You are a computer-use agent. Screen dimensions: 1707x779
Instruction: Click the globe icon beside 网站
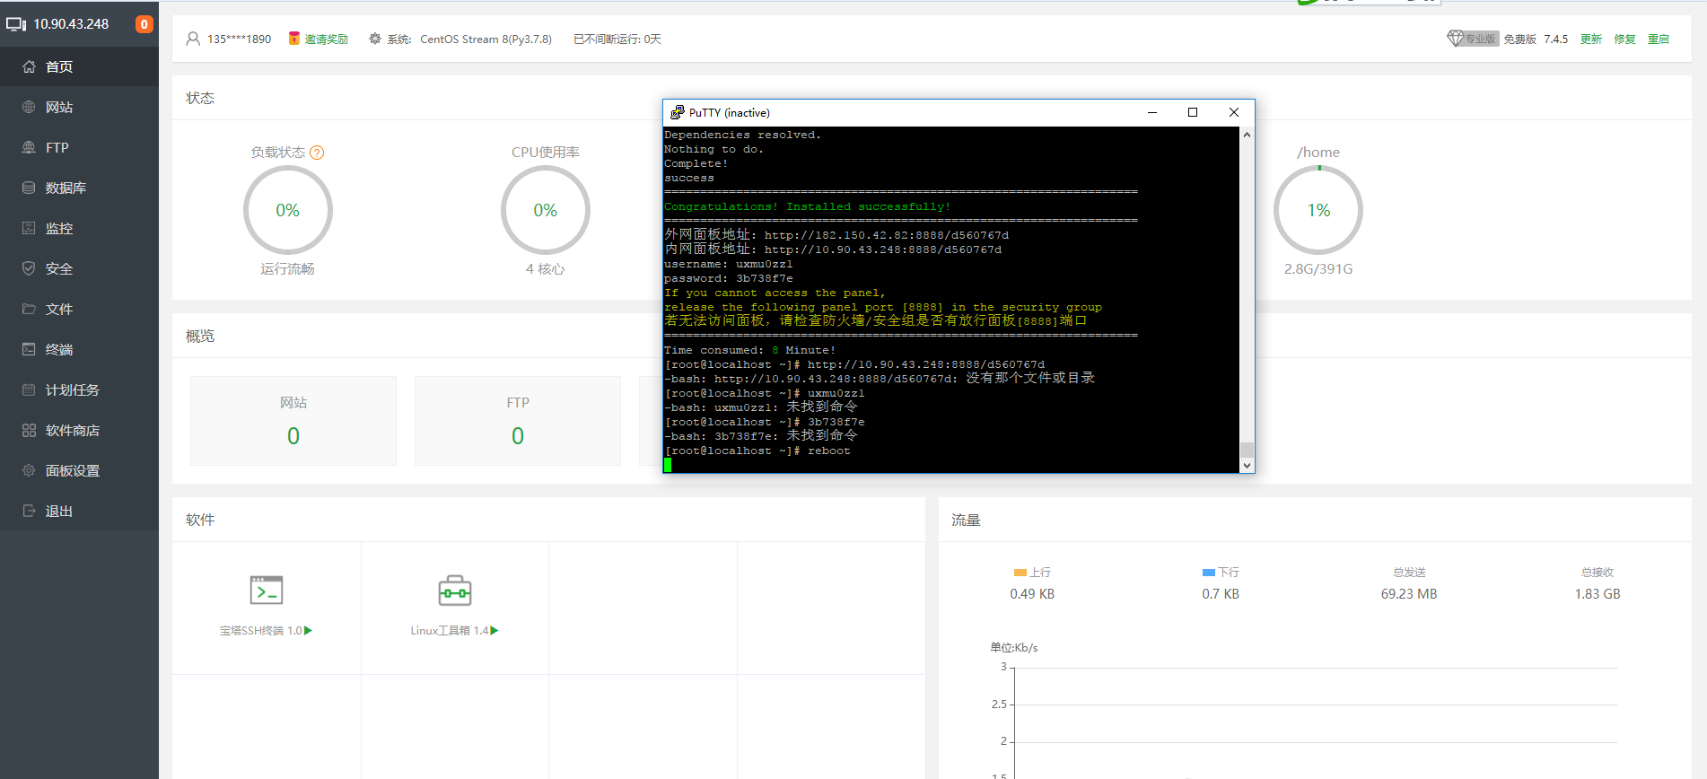coord(29,107)
